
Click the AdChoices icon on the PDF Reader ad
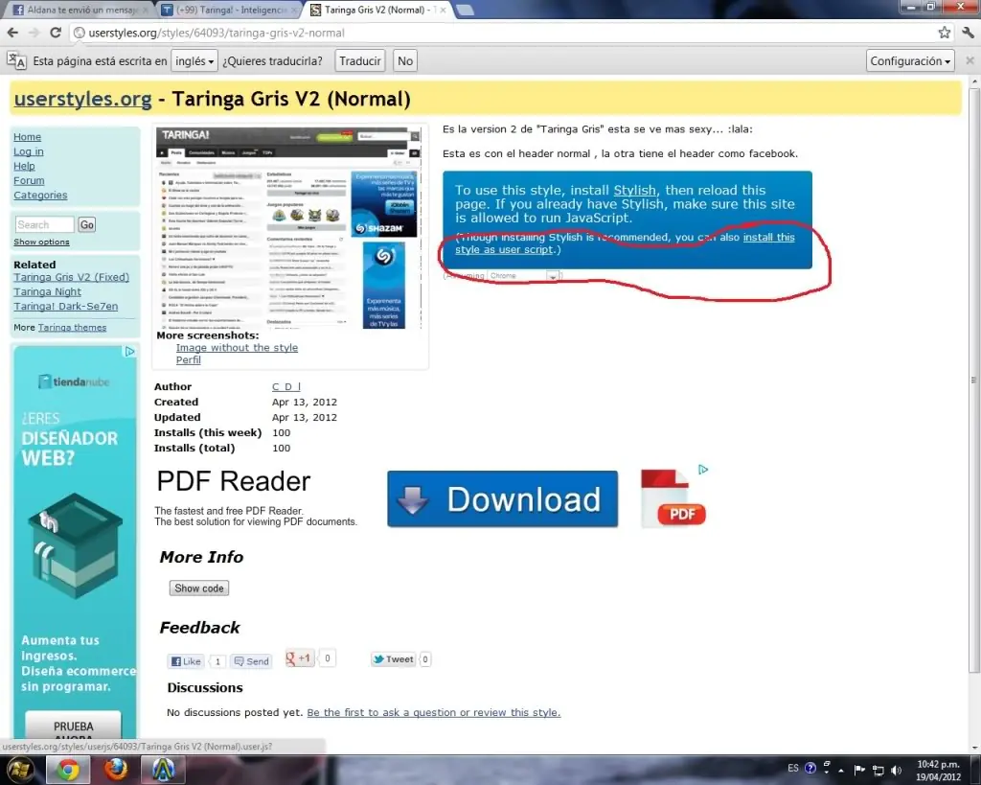[x=703, y=470]
